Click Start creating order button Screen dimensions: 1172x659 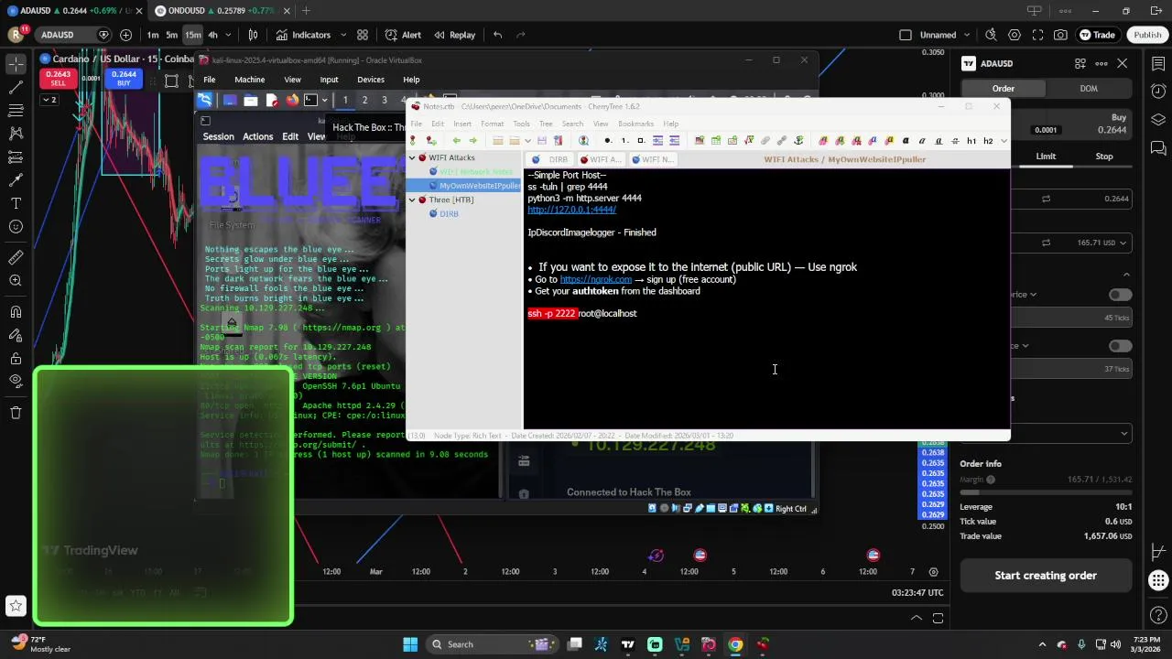[x=1046, y=576]
